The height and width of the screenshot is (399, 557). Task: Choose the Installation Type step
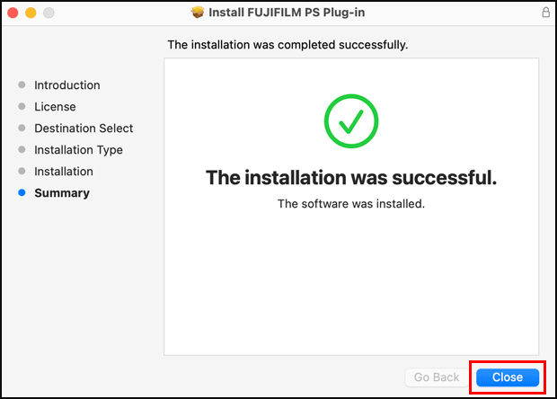[78, 150]
